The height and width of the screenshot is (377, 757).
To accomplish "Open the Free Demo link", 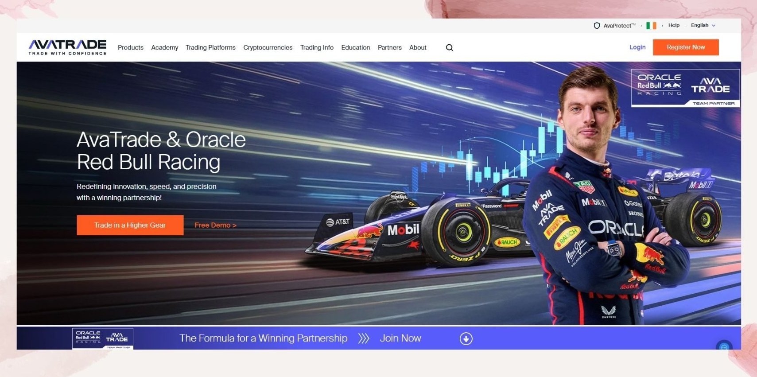I will [215, 225].
